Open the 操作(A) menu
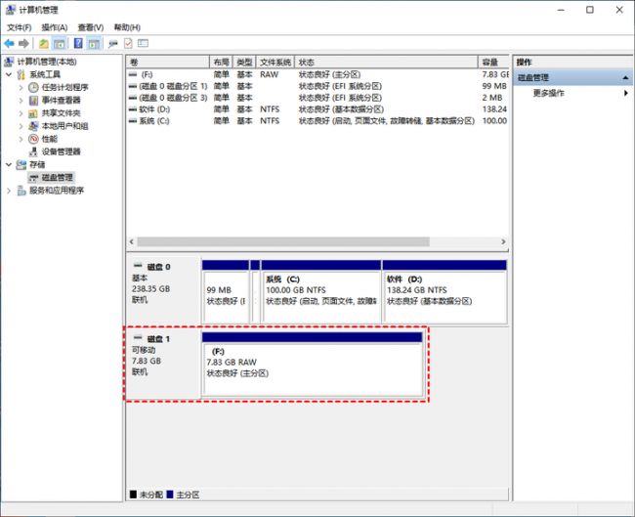 pos(55,27)
